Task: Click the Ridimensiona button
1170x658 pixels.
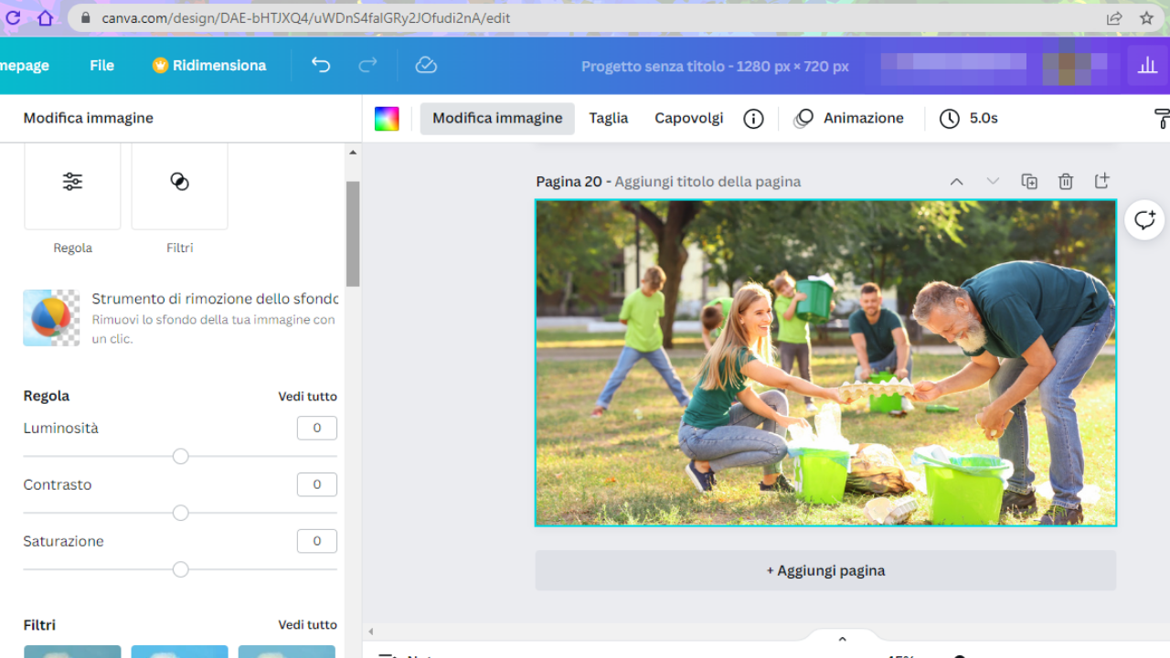Action: pos(209,65)
